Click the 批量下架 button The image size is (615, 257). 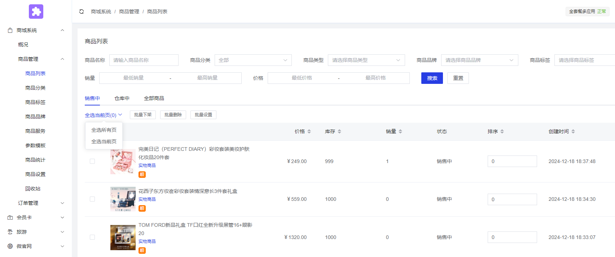coord(143,115)
